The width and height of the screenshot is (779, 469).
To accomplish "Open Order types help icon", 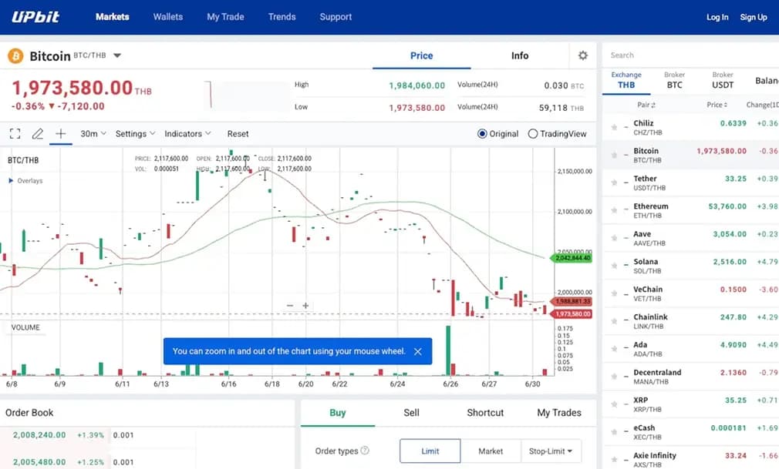I will [x=365, y=451].
